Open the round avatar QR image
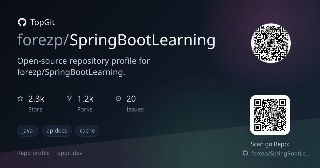The image size is (320, 168). pos(271,43)
